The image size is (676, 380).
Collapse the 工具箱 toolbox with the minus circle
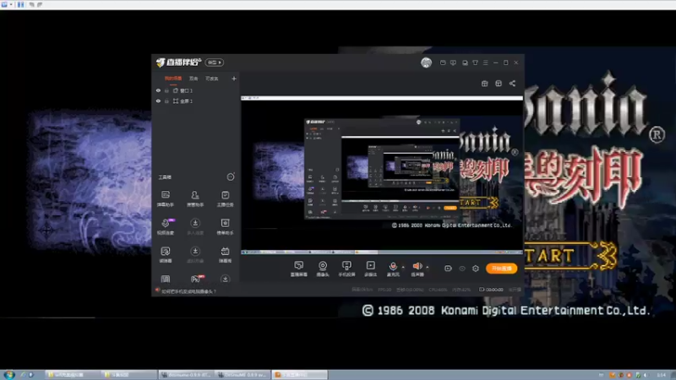point(231,177)
